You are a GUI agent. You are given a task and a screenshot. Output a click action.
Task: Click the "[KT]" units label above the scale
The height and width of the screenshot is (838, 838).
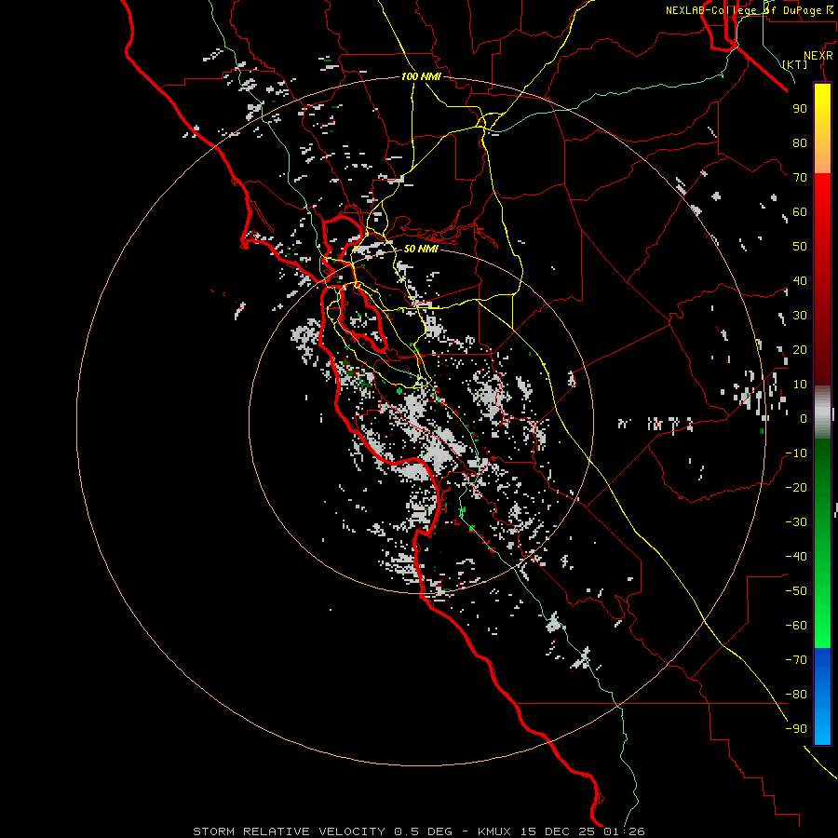(795, 64)
